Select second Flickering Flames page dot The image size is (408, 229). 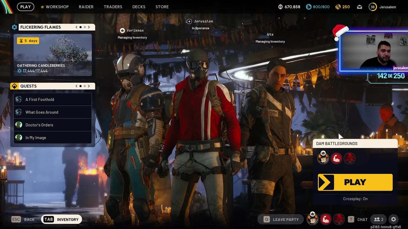[x=85, y=27]
